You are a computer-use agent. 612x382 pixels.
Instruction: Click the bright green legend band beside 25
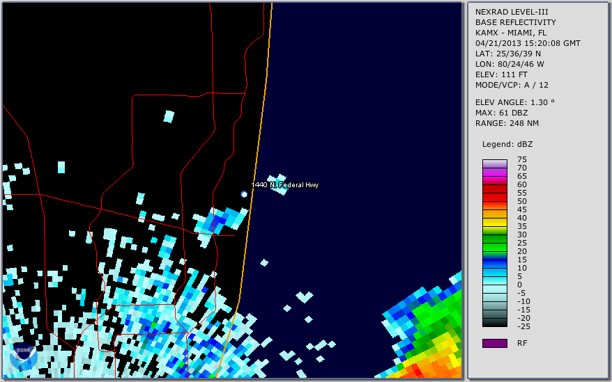495,247
